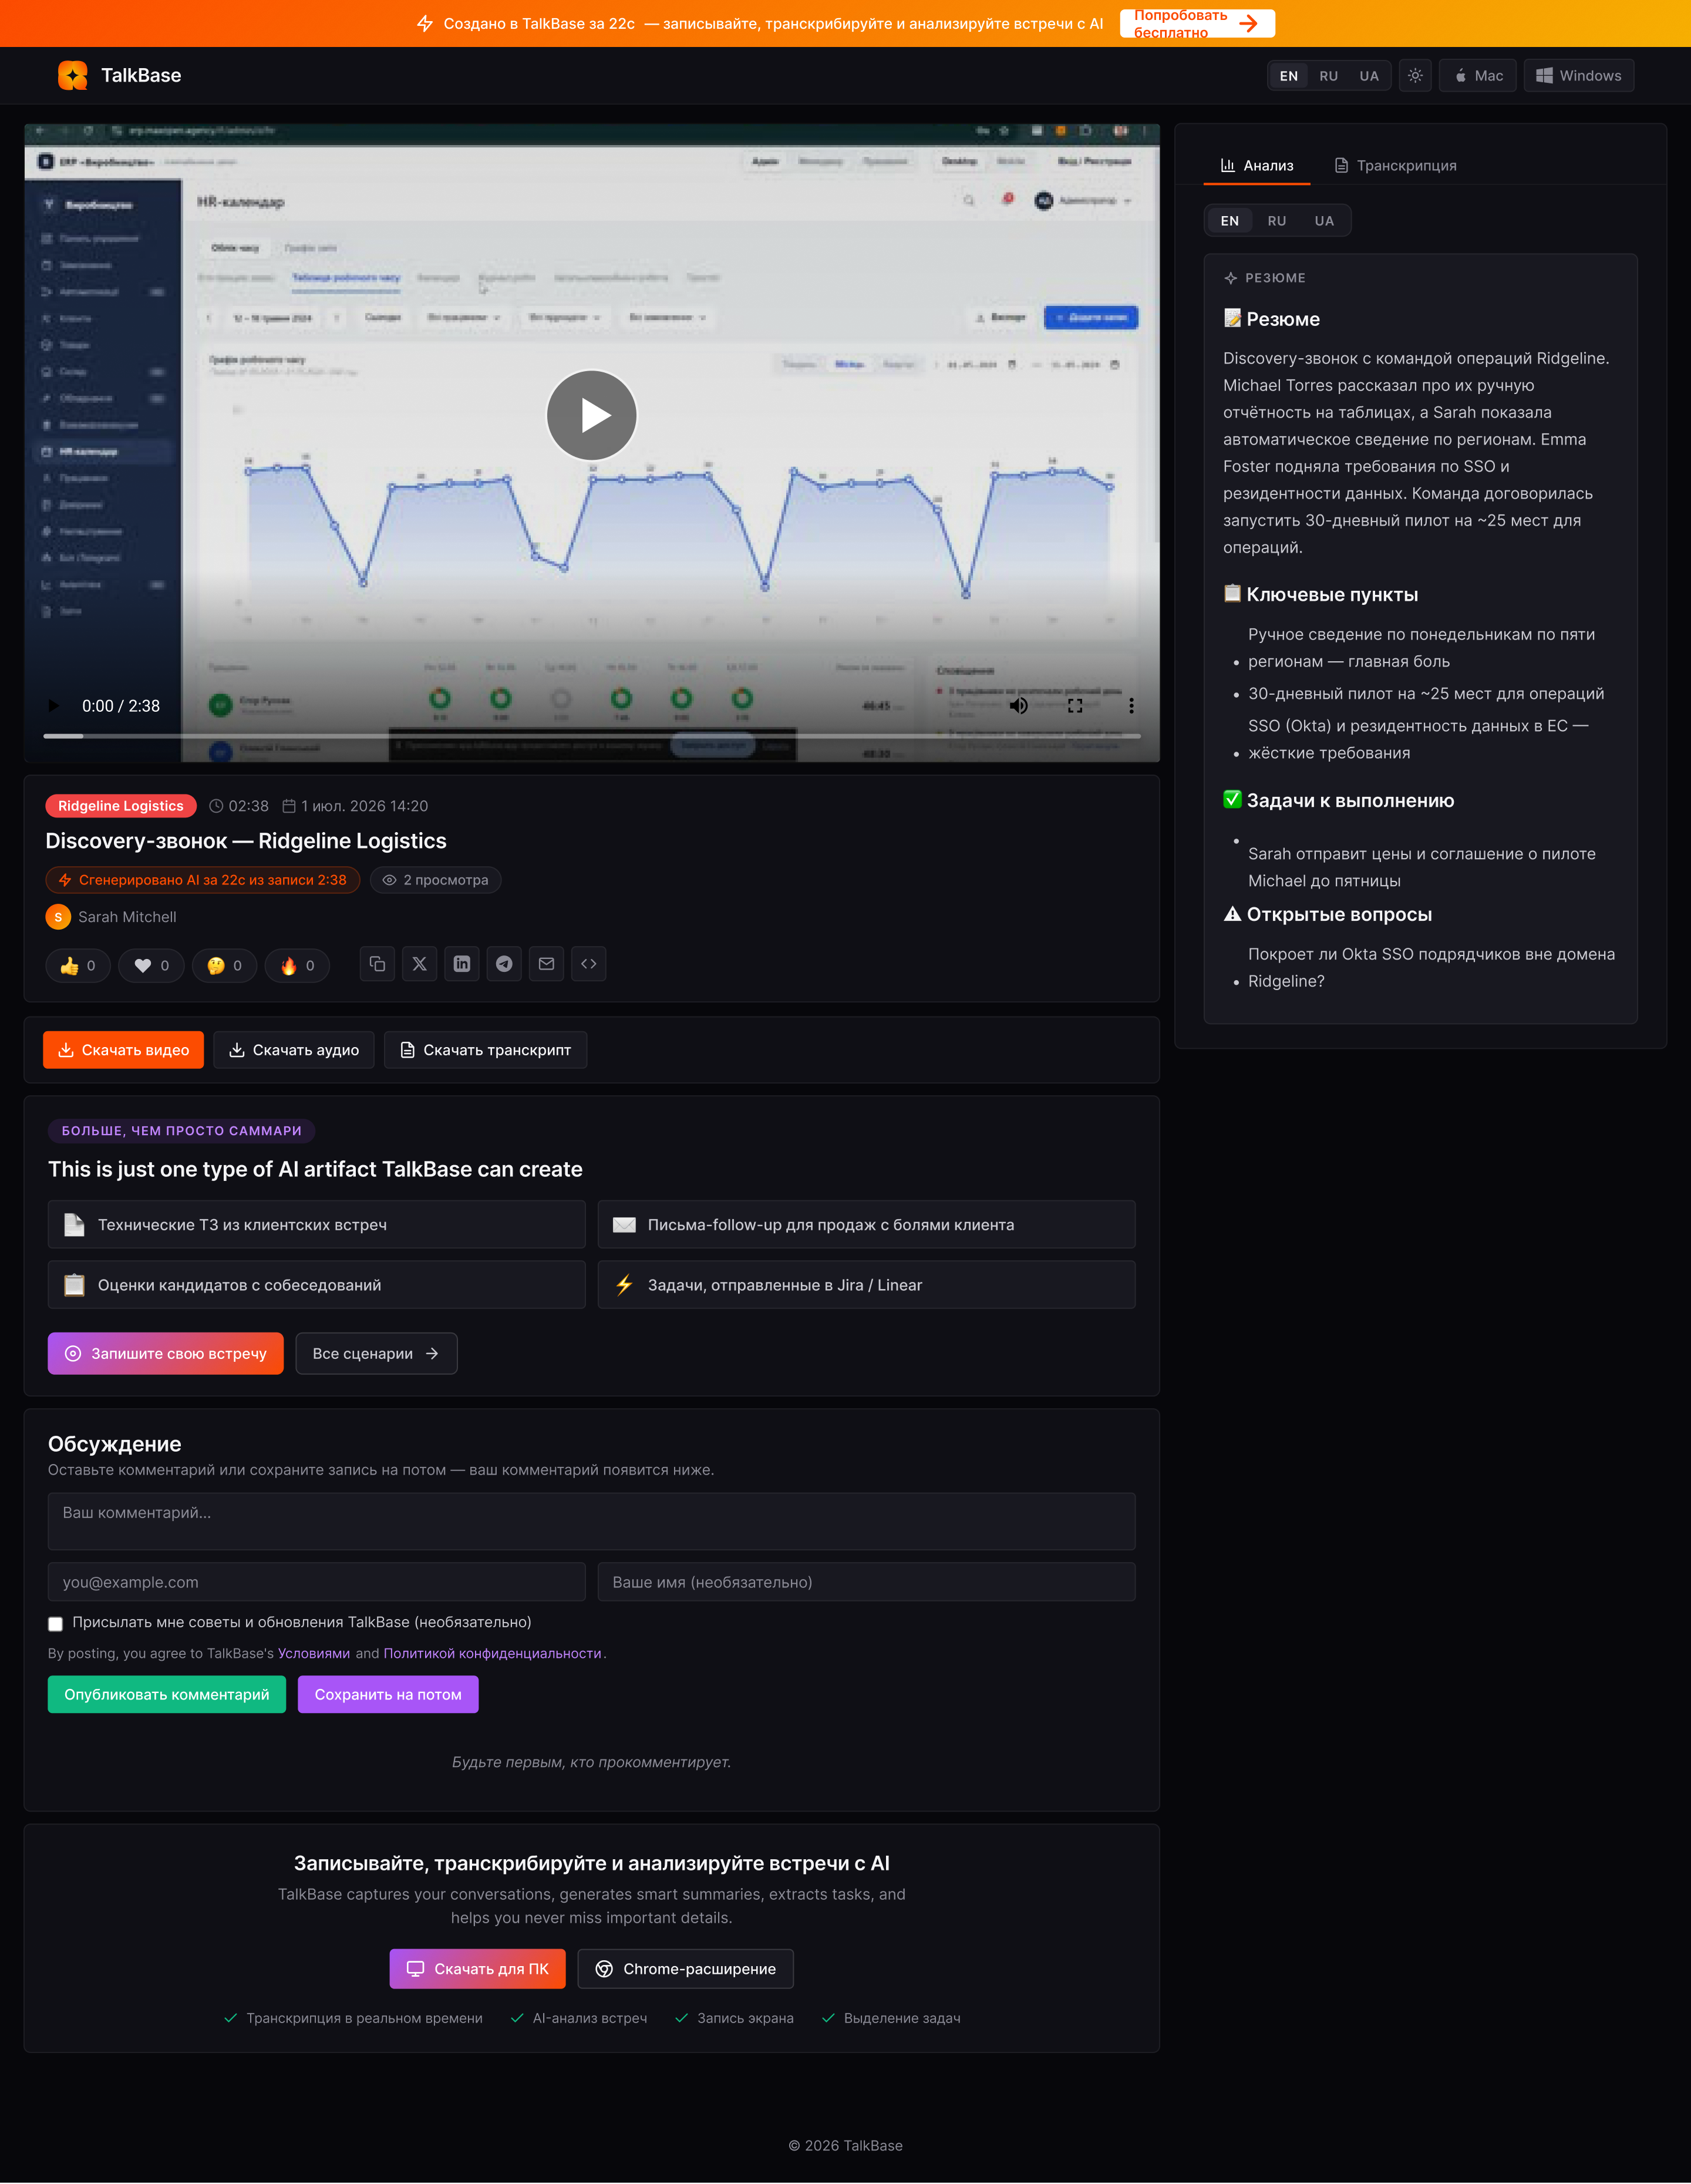The height and width of the screenshot is (2184, 1691).
Task: Click Скачать видео button
Action: coord(123,1050)
